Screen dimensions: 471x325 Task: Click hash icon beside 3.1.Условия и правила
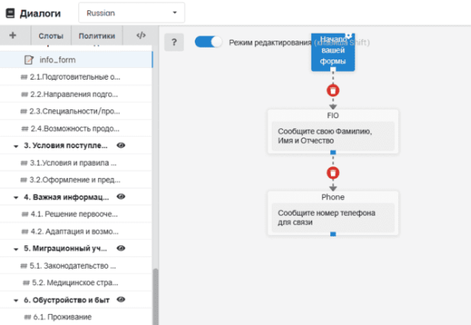tap(24, 163)
